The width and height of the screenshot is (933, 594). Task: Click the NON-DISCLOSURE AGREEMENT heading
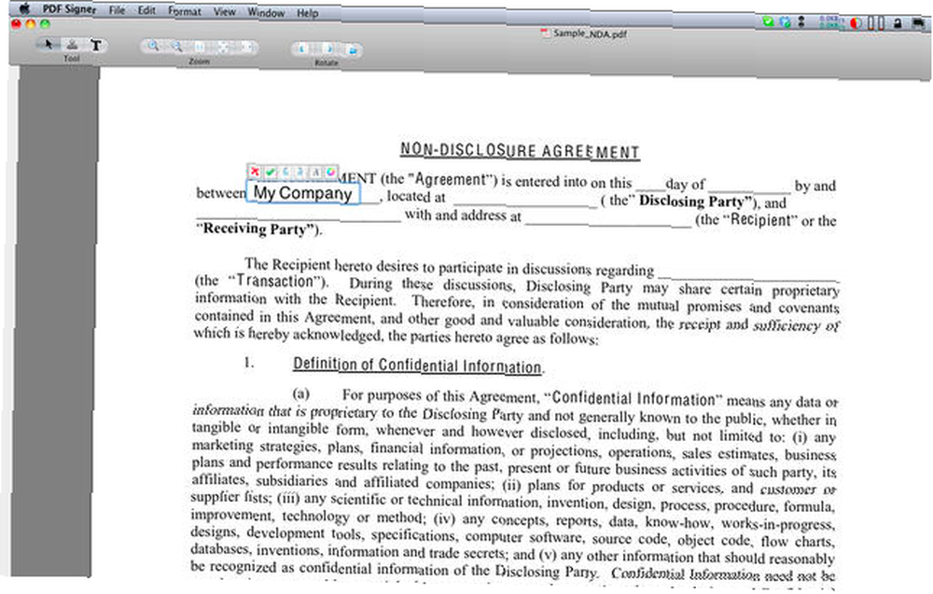[x=520, y=150]
